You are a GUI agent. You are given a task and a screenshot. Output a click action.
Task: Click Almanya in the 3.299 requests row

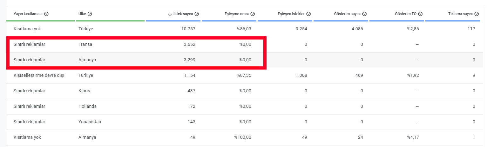coord(87,60)
